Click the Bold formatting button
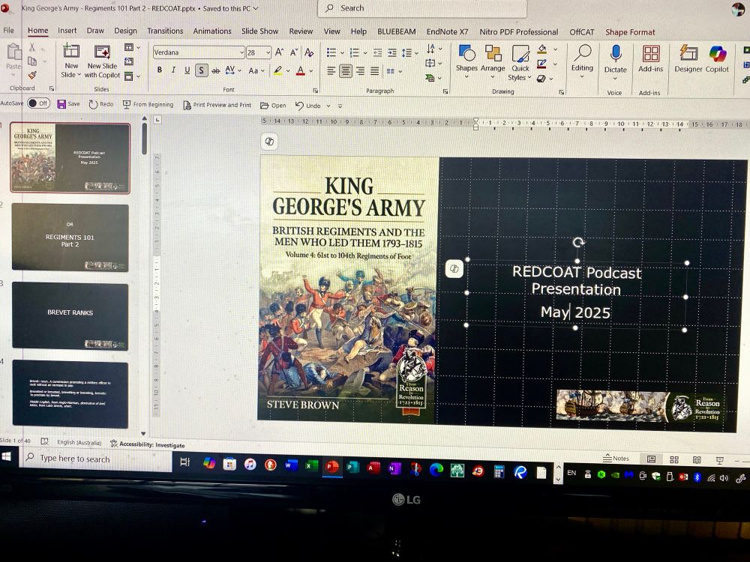Image resolution: width=750 pixels, height=562 pixels. click(x=159, y=70)
